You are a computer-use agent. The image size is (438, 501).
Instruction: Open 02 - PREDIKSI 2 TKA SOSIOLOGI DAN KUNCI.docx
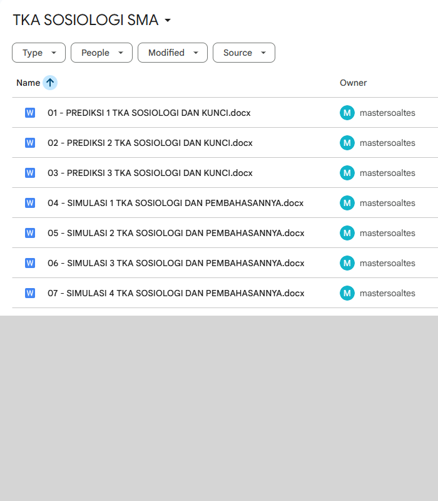(150, 143)
